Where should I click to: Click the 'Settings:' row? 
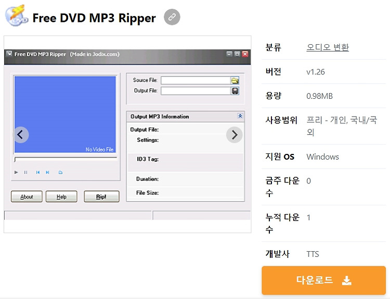(185, 142)
